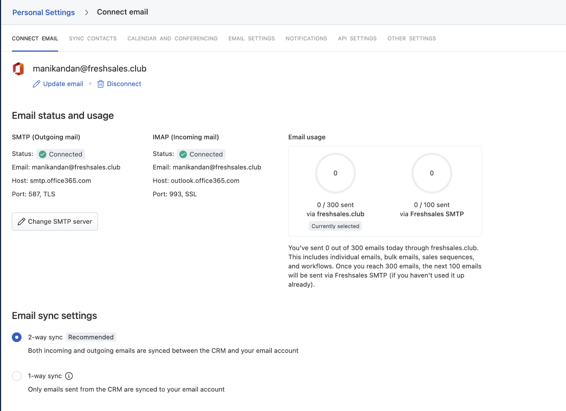Click the Freshsales SMTP usage circle gauge
The image size is (566, 411).
click(x=432, y=173)
